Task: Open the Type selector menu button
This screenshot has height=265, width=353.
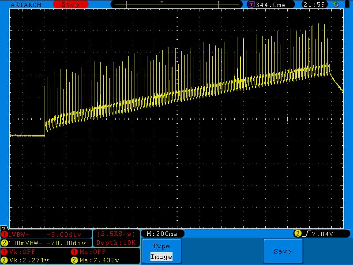Action: click(161, 246)
